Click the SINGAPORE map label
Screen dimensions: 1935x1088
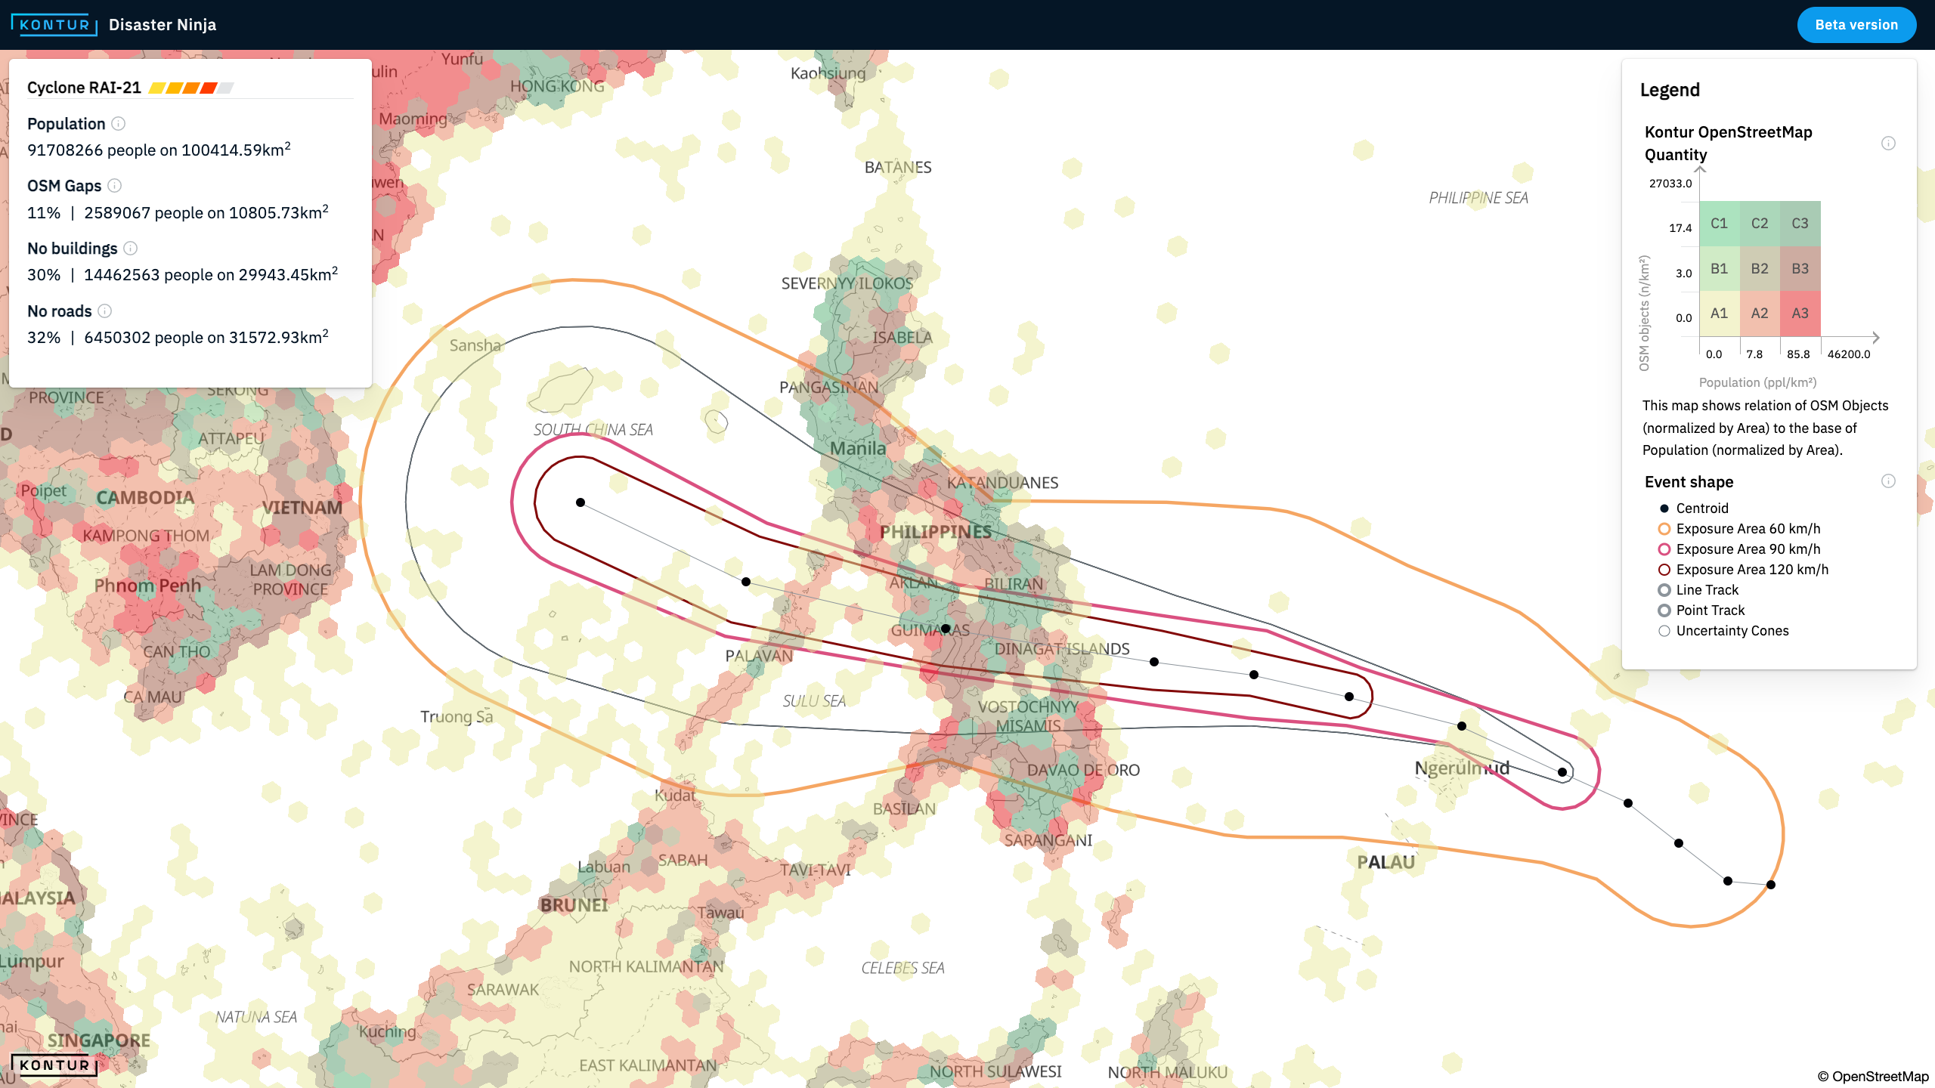[99, 1040]
